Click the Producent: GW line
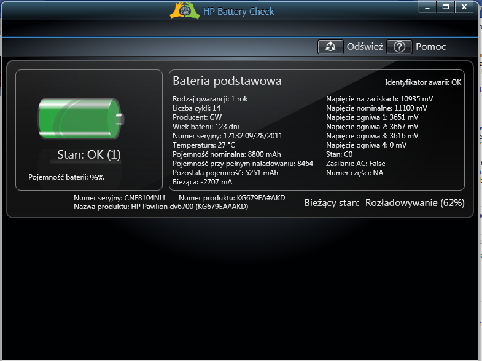The height and width of the screenshot is (361, 482). [197, 117]
